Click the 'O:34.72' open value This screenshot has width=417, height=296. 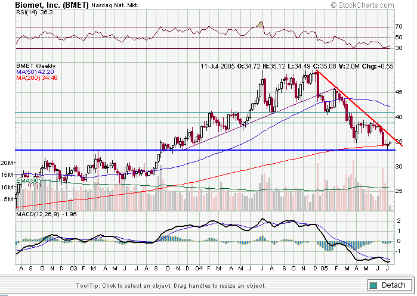(249, 66)
